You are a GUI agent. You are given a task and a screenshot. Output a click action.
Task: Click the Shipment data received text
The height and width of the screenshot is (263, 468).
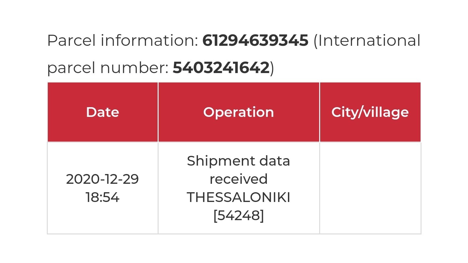pyautogui.click(x=239, y=170)
